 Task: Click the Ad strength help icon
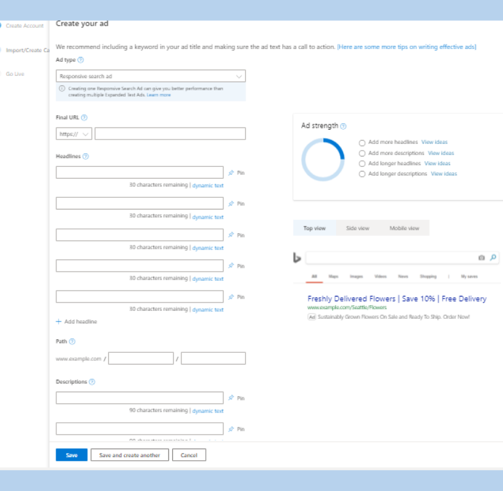344,126
